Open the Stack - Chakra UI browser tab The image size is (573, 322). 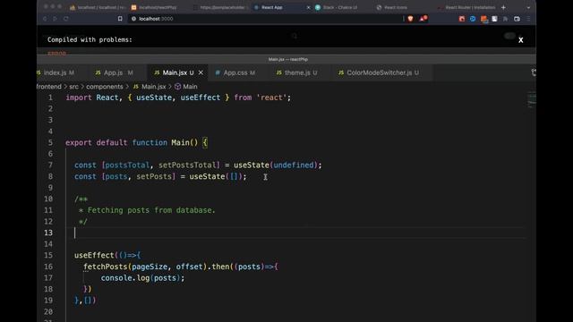(337, 7)
